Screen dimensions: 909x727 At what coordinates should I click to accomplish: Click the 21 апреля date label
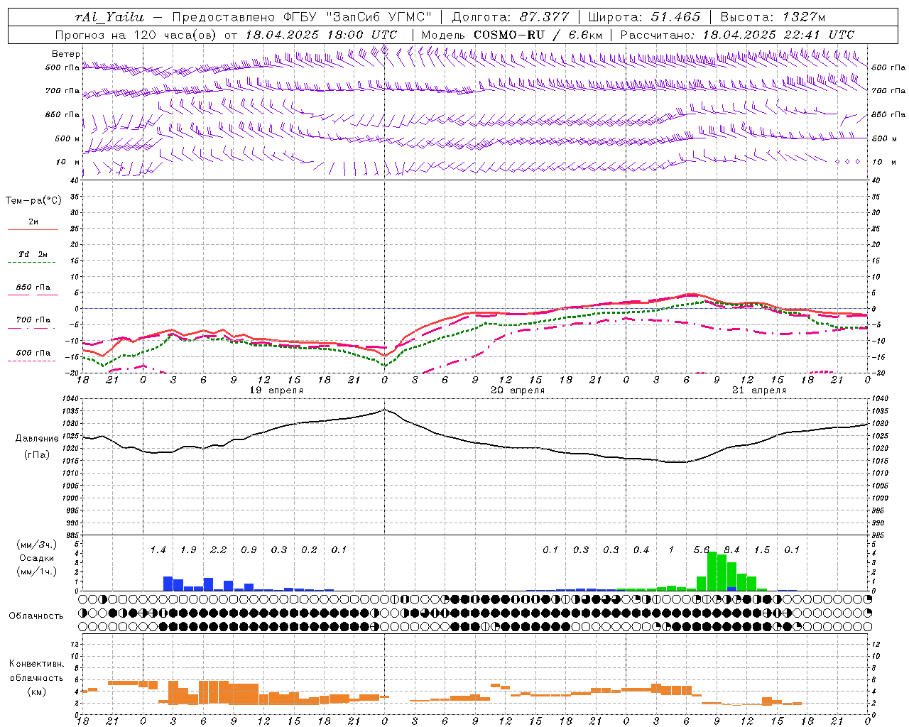[x=759, y=390]
